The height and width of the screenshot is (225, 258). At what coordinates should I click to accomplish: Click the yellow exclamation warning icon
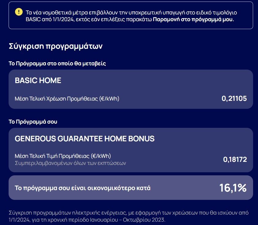pyautogui.click(x=19, y=12)
